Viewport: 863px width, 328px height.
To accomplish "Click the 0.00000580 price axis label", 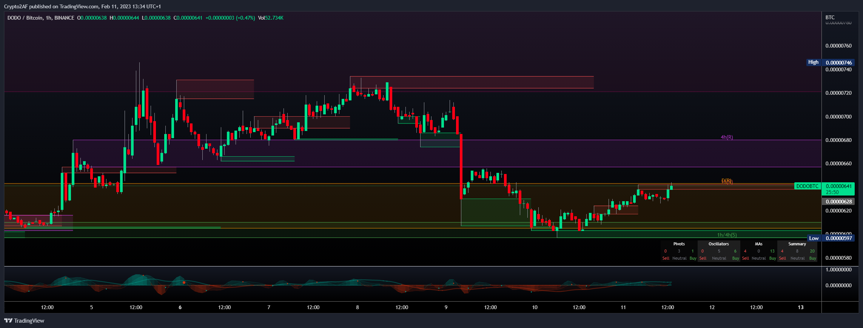I will 838,258.
